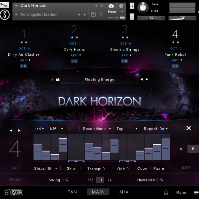Open ARP mode dropdown for Electric Strings
The image size is (199, 199).
click(131, 55)
